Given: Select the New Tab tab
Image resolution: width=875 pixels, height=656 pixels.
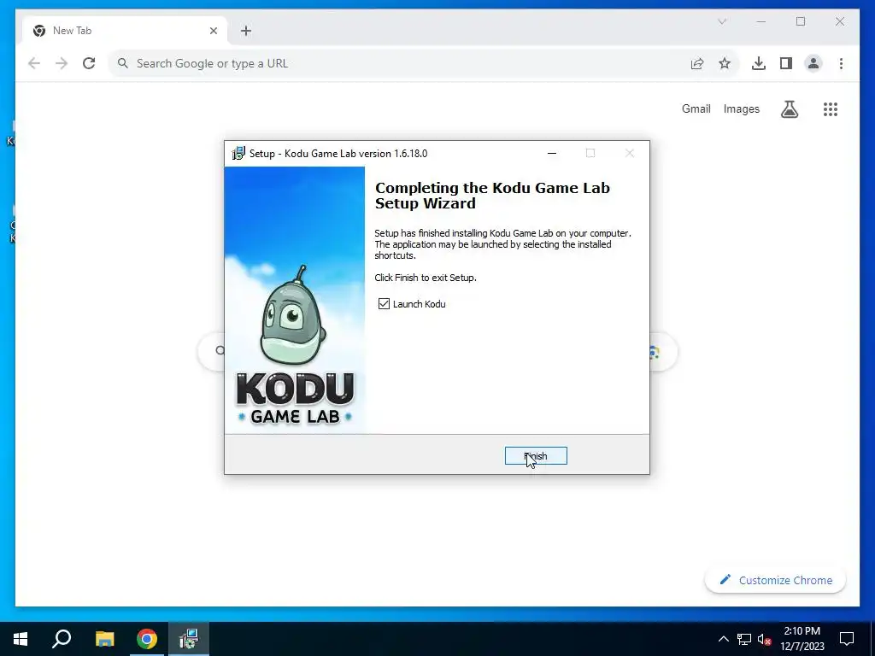Looking at the screenshot, I should tap(126, 31).
